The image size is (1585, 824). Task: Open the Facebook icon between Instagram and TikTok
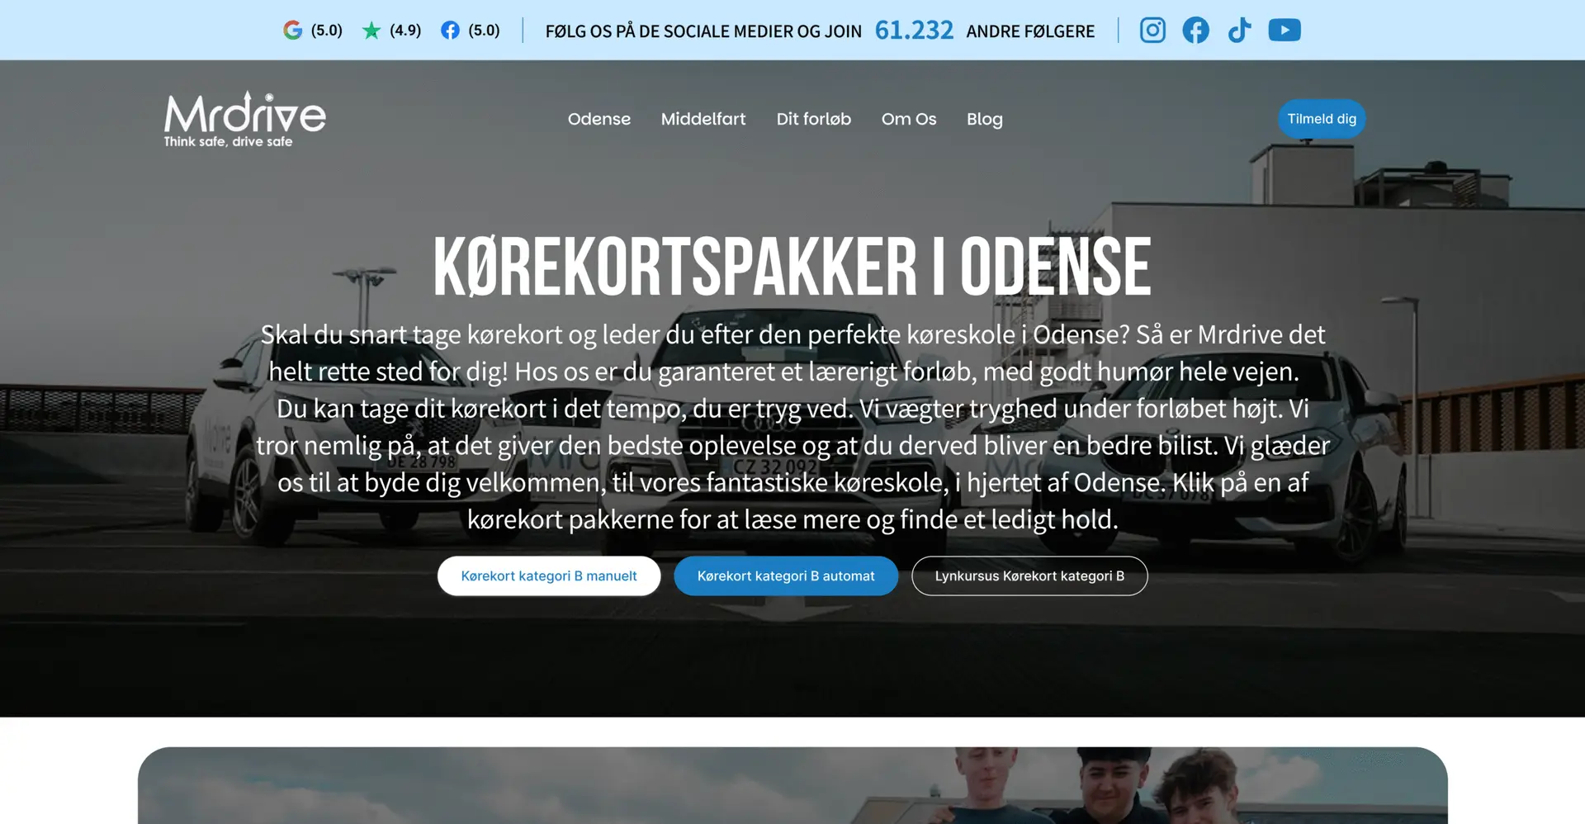tap(1195, 31)
